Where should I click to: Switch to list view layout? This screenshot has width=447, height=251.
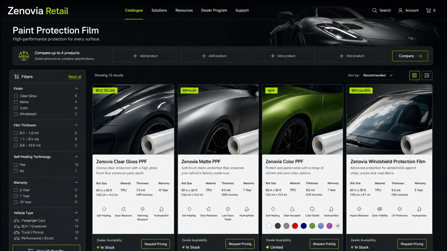click(427, 76)
